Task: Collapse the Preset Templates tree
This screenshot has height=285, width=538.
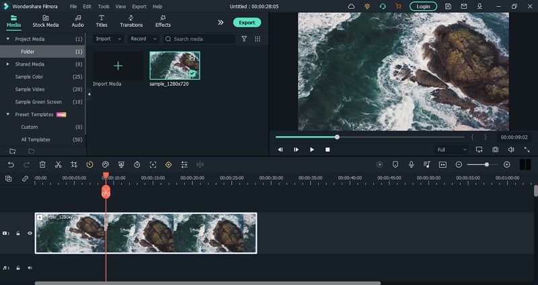Action: tap(8, 114)
